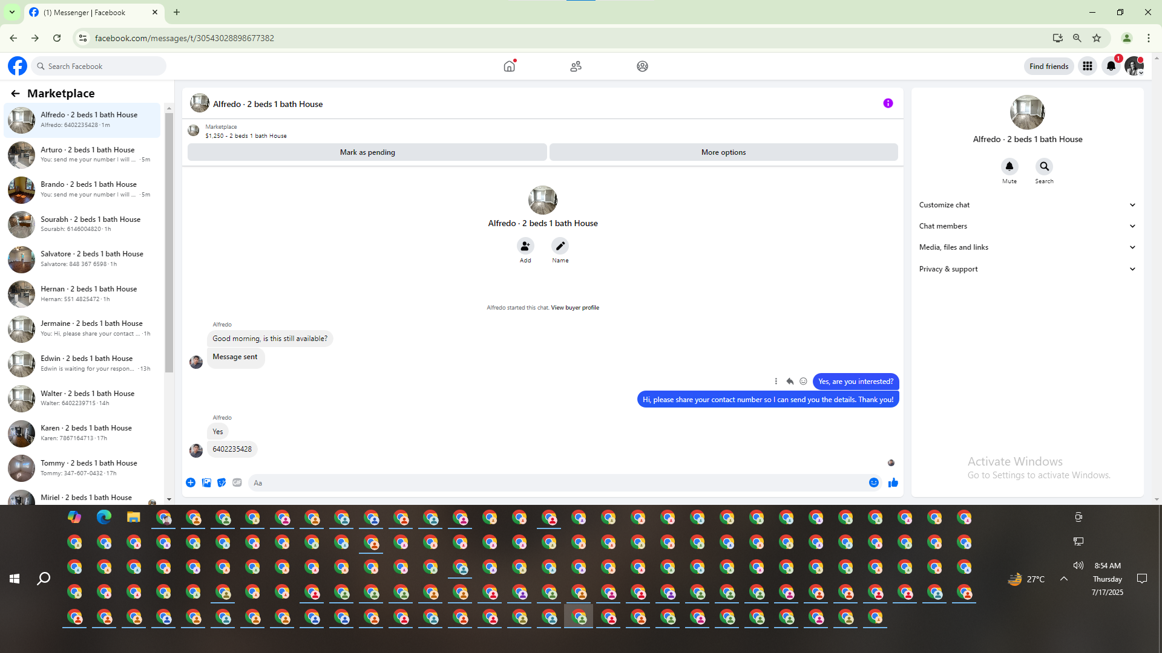Screen dimensions: 1162x653
Task: Edit the chat name with pencil icon
Action: point(560,246)
